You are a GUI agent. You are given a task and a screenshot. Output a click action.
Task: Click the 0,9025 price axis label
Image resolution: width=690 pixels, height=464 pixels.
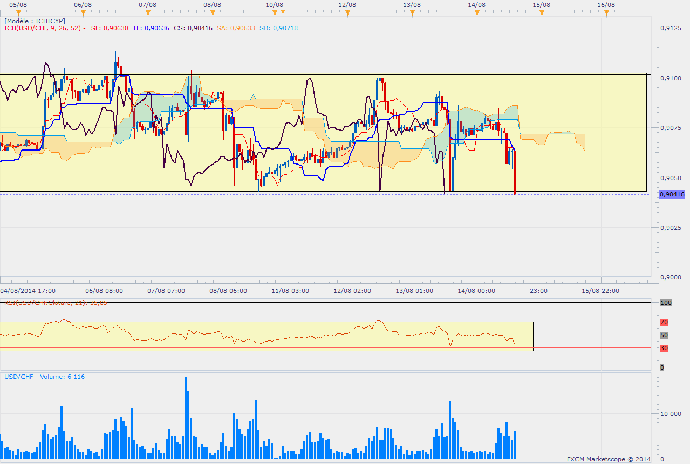671,227
